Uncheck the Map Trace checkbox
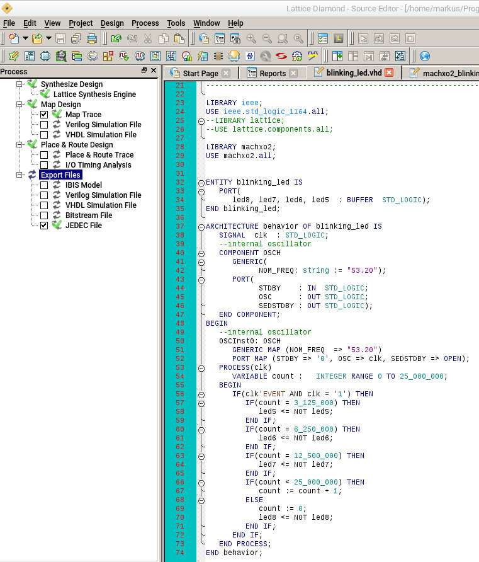Image resolution: width=479 pixels, height=562 pixels. 44,115
